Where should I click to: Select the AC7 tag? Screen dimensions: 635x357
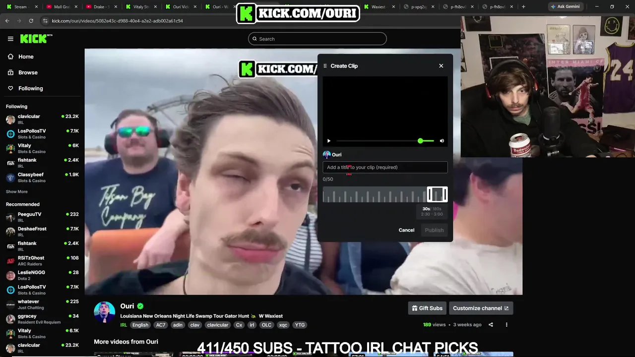(161, 325)
